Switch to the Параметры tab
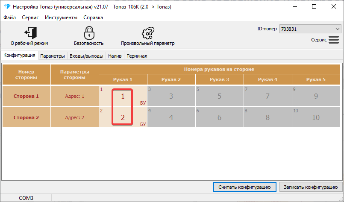 (x=53, y=56)
